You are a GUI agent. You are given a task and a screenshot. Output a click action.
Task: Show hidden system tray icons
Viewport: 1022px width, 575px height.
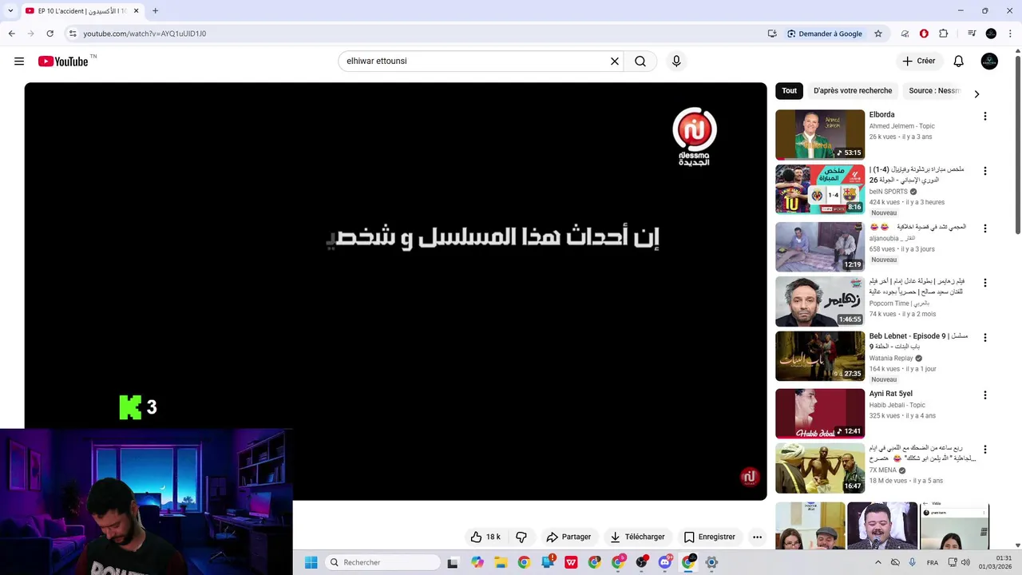coord(878,562)
